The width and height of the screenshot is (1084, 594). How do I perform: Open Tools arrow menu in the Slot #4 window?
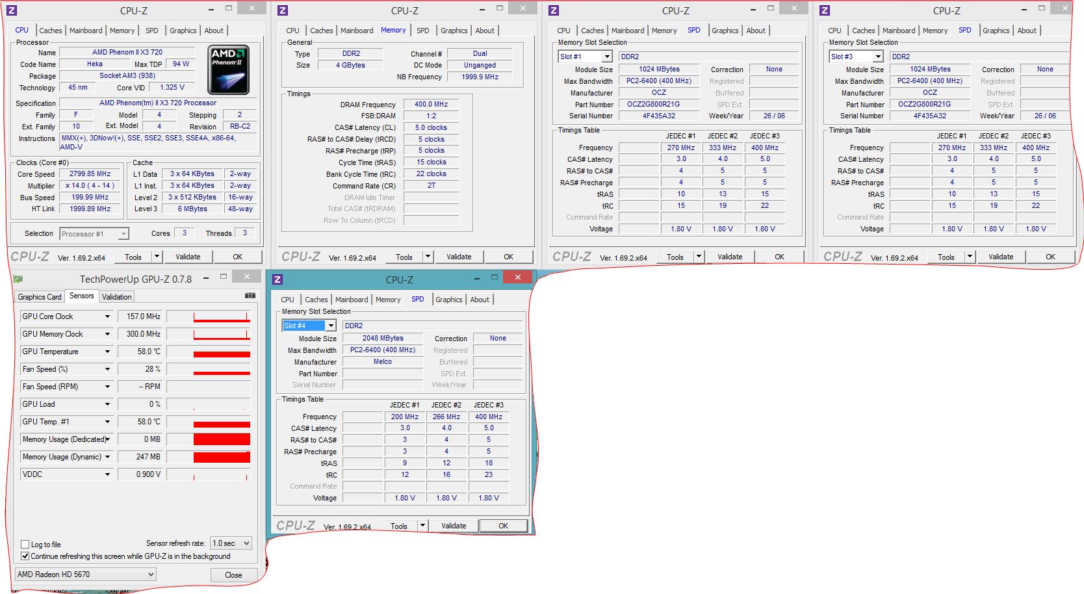[x=422, y=526]
